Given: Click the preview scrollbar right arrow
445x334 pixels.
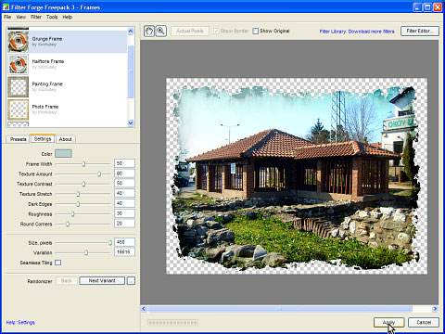Looking at the screenshot, I should point(435,309).
